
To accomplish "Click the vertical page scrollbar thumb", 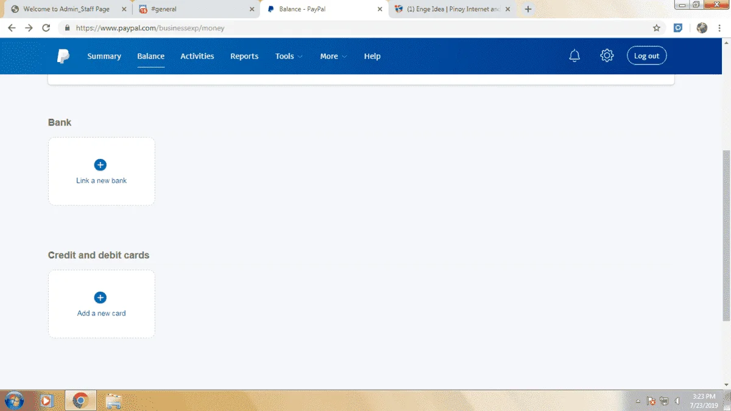I will [726, 236].
